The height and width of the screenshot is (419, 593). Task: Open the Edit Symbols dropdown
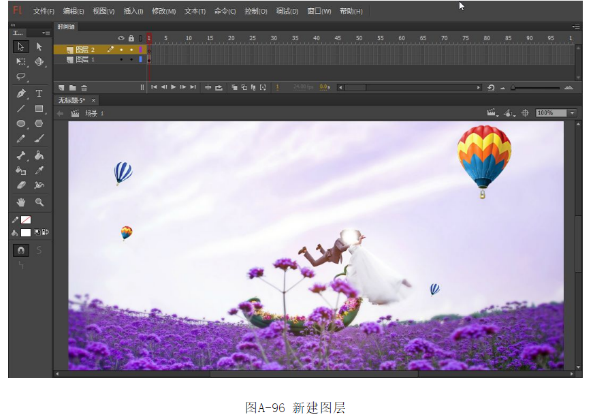509,113
